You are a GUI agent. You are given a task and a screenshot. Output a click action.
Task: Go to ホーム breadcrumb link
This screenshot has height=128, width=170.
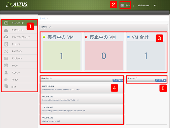point(42,18)
